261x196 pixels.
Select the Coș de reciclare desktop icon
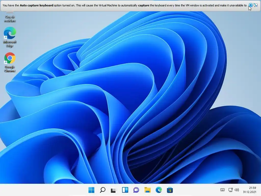coord(10,17)
